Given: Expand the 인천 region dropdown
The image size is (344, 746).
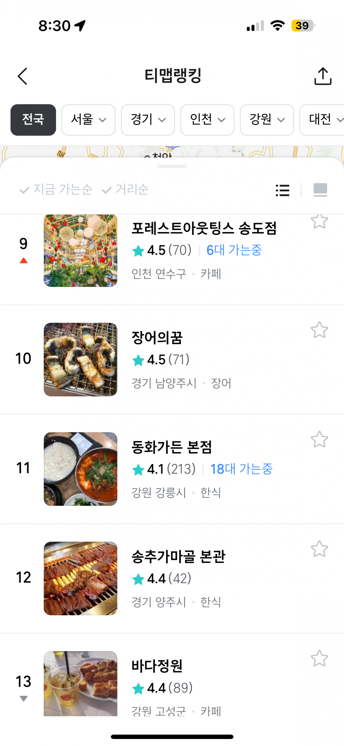Looking at the screenshot, I should click(x=207, y=120).
